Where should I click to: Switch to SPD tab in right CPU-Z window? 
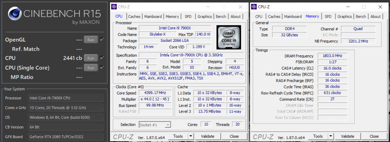click(x=328, y=17)
